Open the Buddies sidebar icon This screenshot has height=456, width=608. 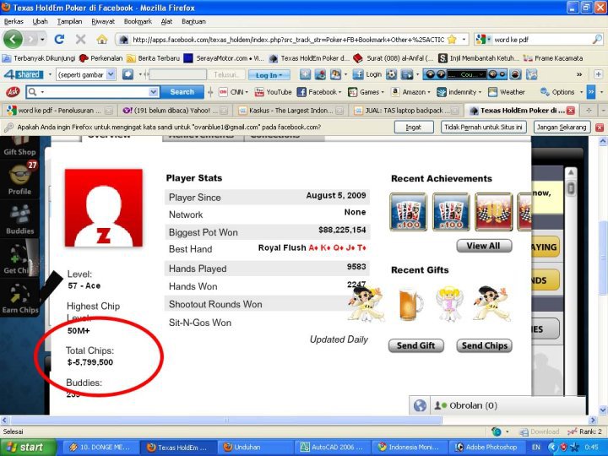pos(19,219)
